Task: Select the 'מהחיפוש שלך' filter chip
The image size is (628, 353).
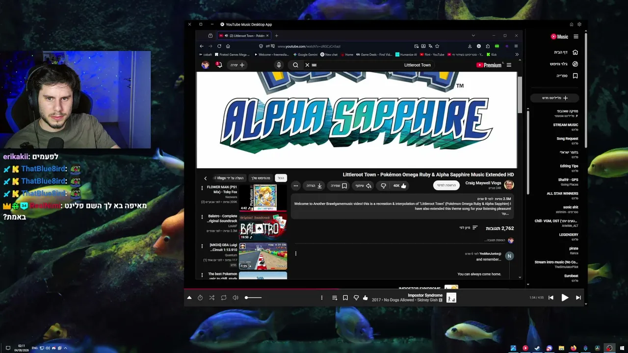Action: point(261,178)
